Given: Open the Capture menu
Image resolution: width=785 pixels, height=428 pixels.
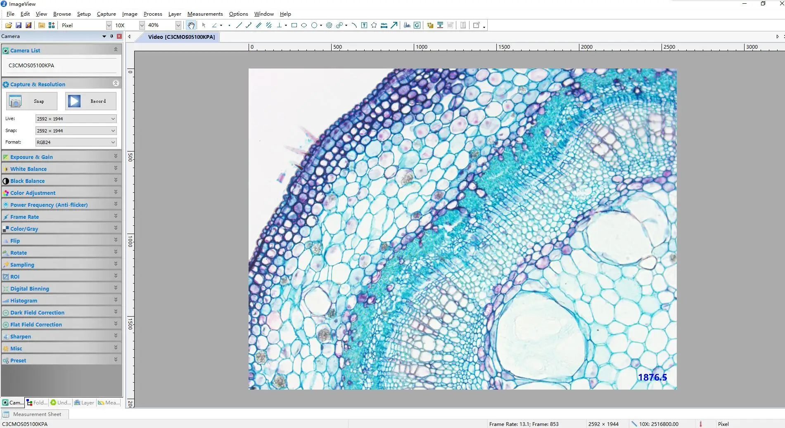Looking at the screenshot, I should pyautogui.click(x=106, y=14).
